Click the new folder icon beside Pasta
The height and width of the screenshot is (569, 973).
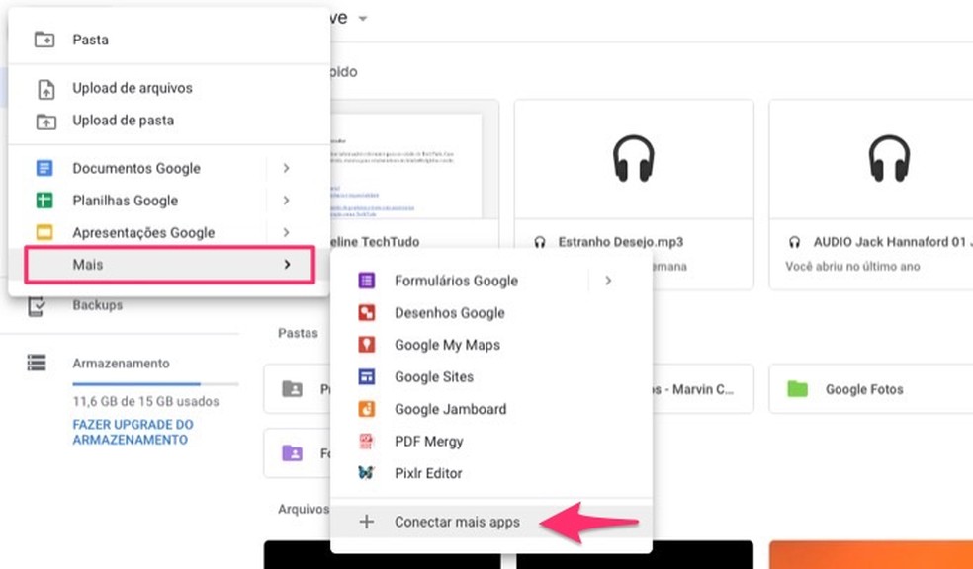coord(44,40)
